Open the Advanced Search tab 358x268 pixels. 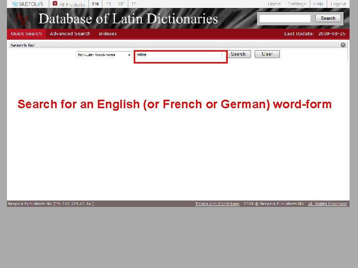coord(70,34)
